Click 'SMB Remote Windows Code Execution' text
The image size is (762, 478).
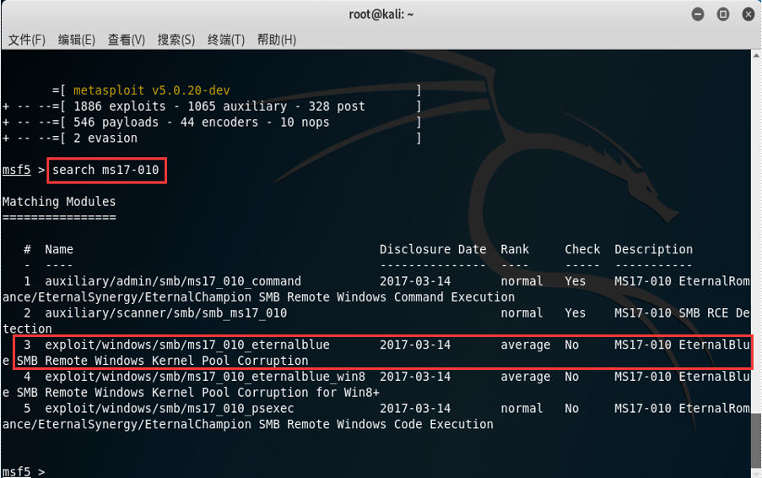(x=376, y=425)
